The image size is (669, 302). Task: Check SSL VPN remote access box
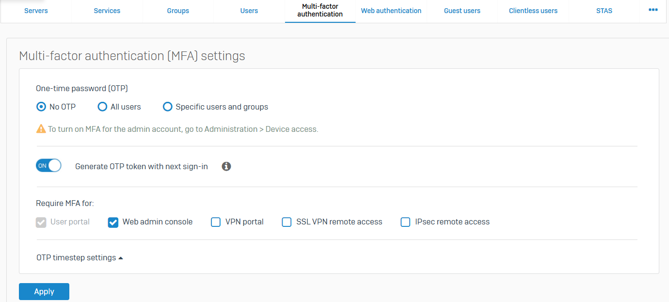[x=287, y=222]
